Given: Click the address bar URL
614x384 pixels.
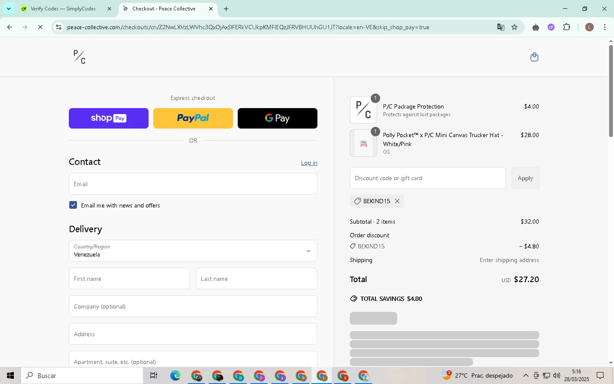Looking at the screenshot, I should (x=248, y=27).
